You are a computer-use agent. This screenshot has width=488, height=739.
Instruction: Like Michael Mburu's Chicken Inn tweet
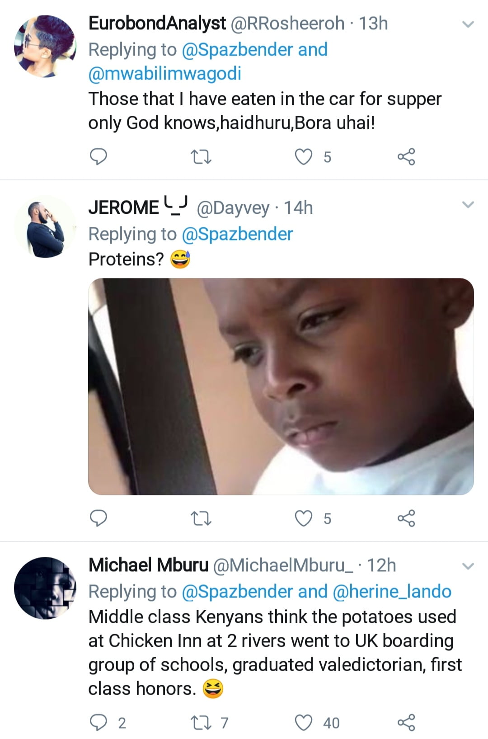tap(304, 722)
